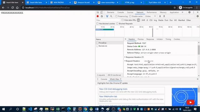
Task: Tick the ProvaDue request checkbox
Action: (x=97, y=43)
